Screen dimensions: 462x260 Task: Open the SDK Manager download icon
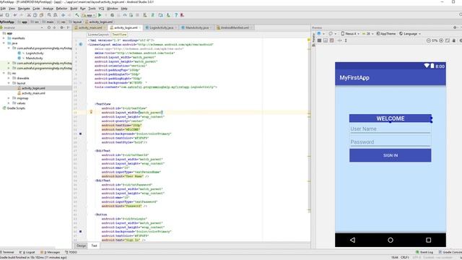coord(168,15)
